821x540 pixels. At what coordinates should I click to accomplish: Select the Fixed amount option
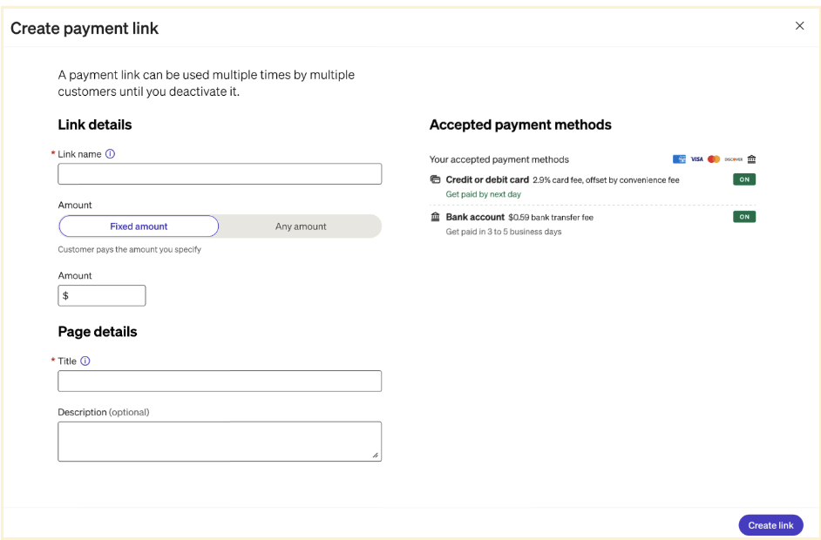coord(139,226)
